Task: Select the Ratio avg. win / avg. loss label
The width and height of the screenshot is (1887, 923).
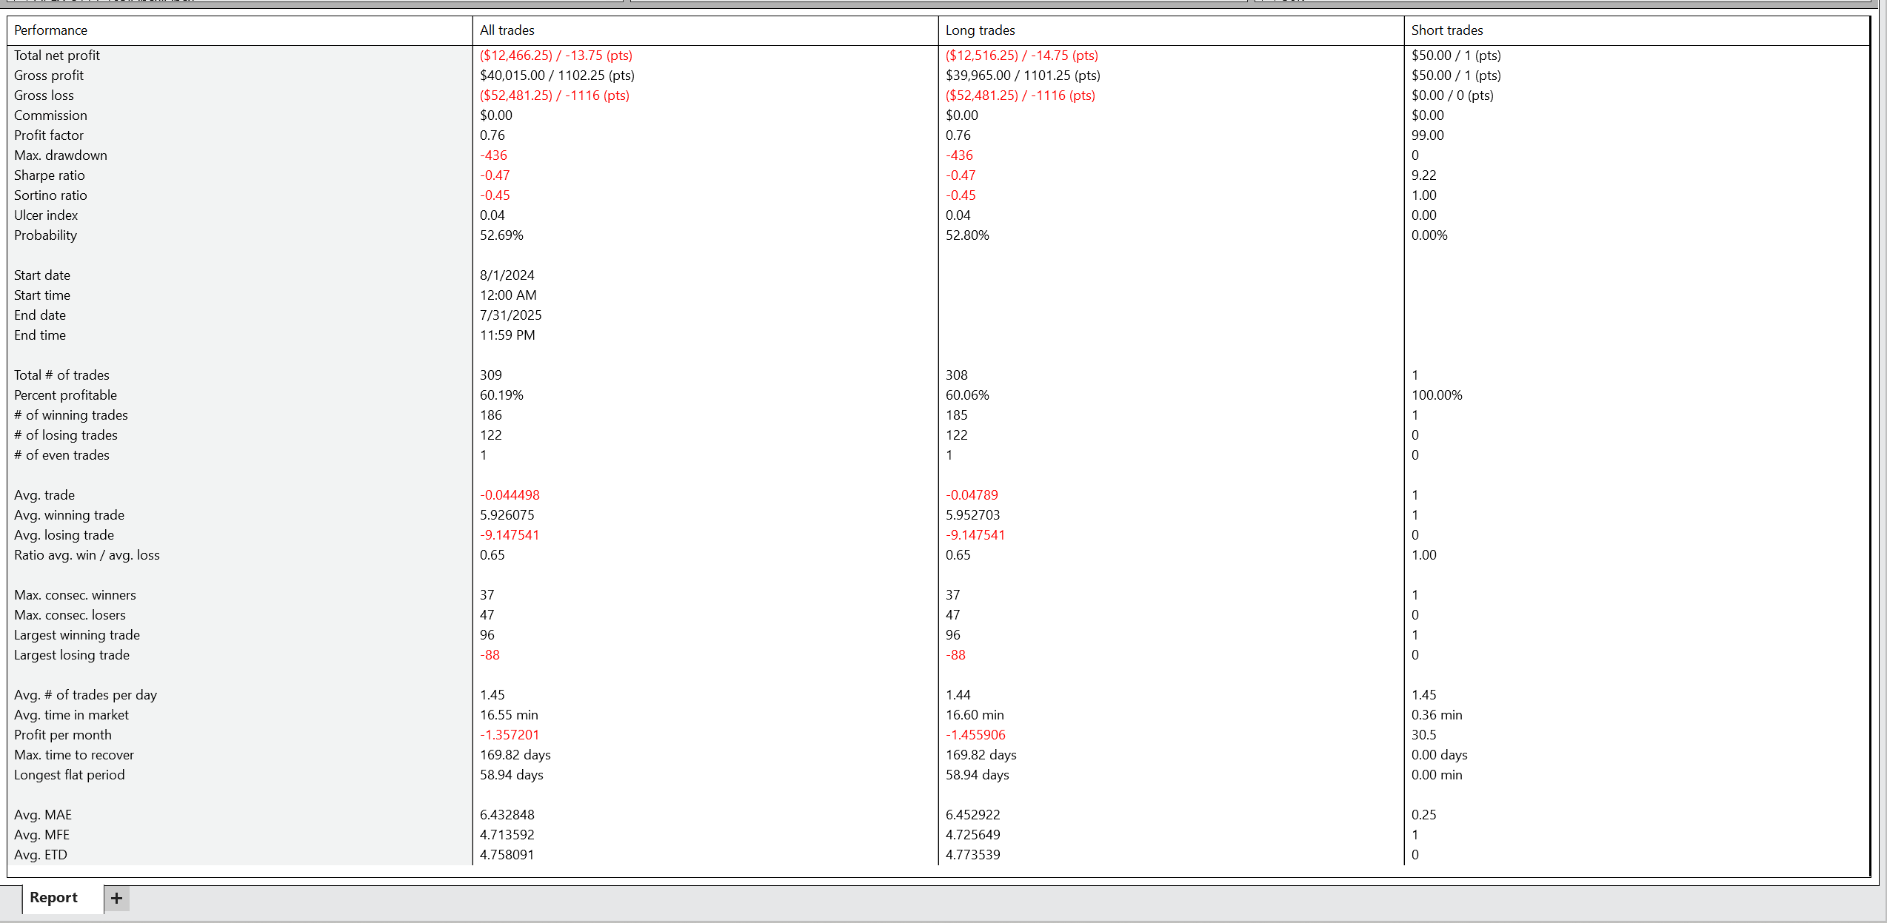Action: (x=87, y=555)
